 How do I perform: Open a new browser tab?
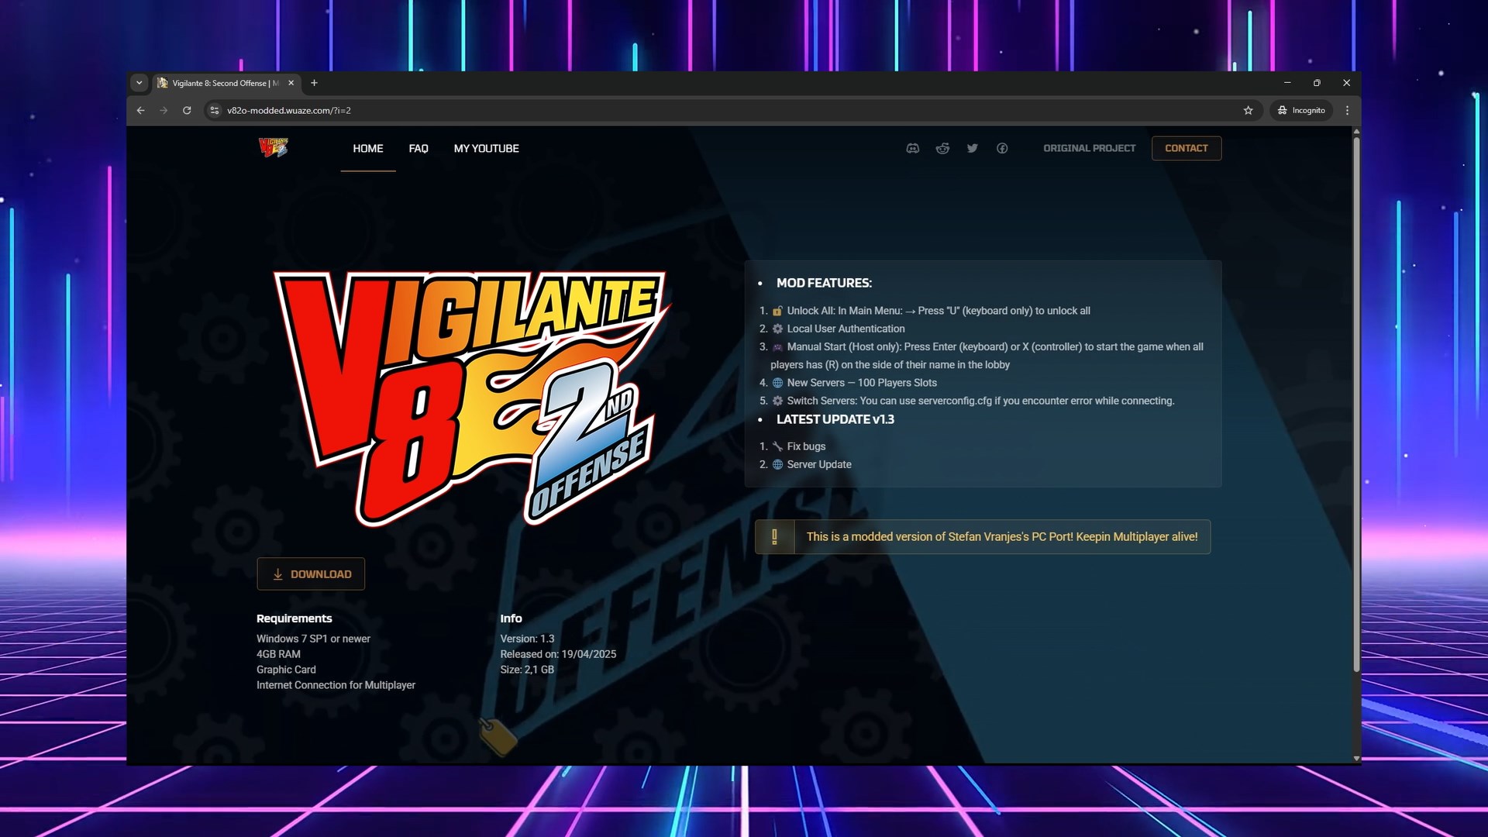click(314, 83)
